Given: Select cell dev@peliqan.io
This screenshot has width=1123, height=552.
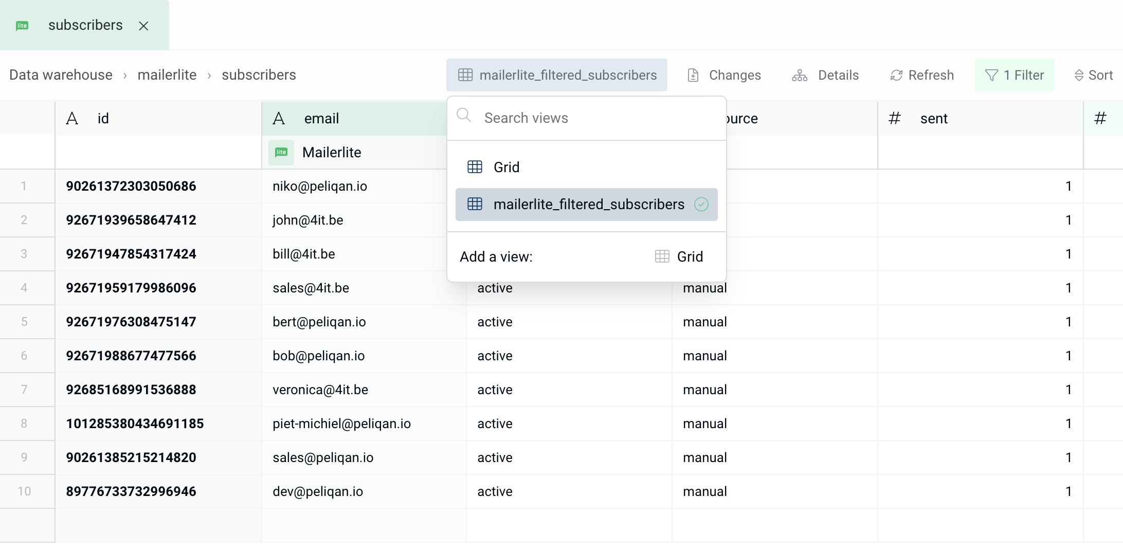Looking at the screenshot, I should tap(364, 491).
